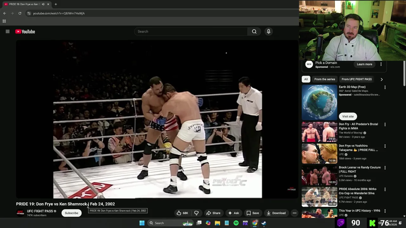This screenshot has height=228, width=406.
Task: Open PRIDE Absolute 2006 Cro Cop video title
Action: [x=357, y=191]
